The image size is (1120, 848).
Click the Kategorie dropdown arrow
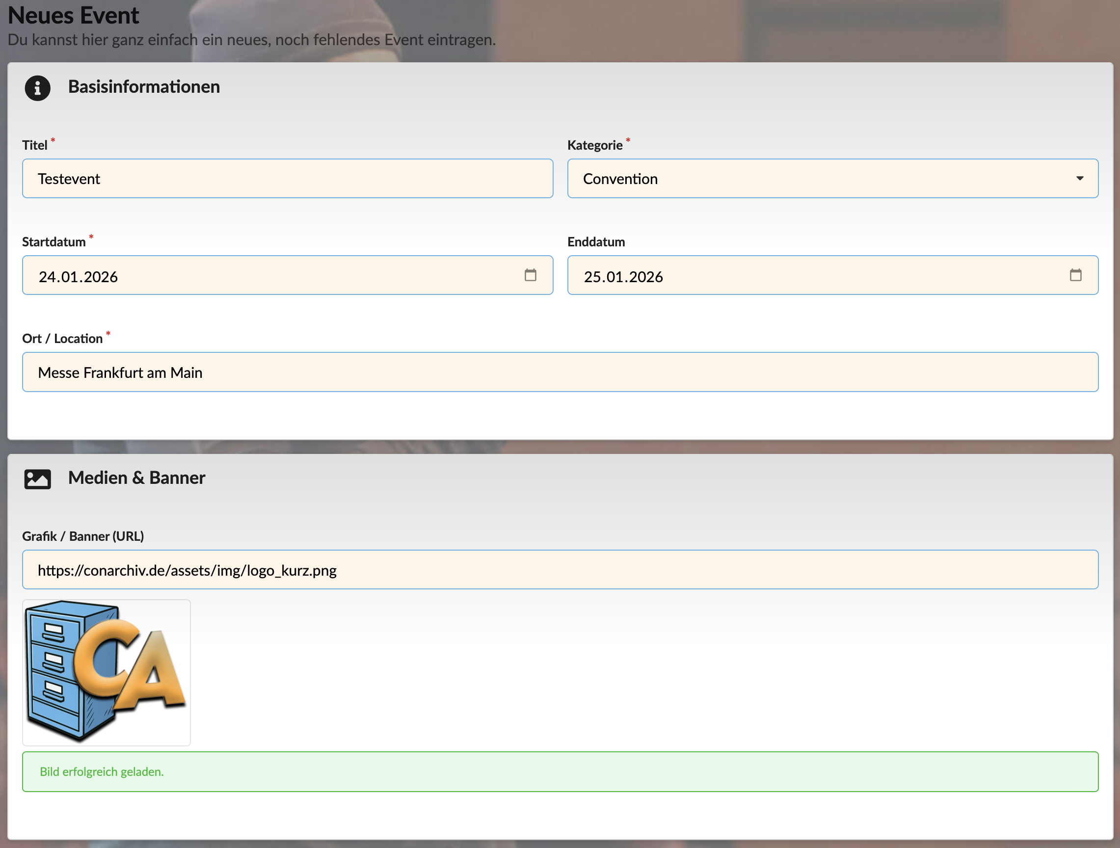(x=1079, y=178)
